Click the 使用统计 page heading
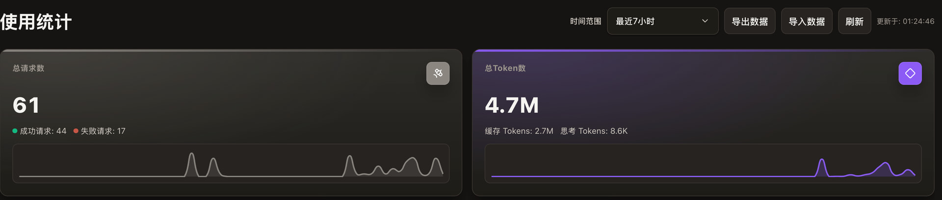Viewport: 942px width, 200px height. point(36,22)
